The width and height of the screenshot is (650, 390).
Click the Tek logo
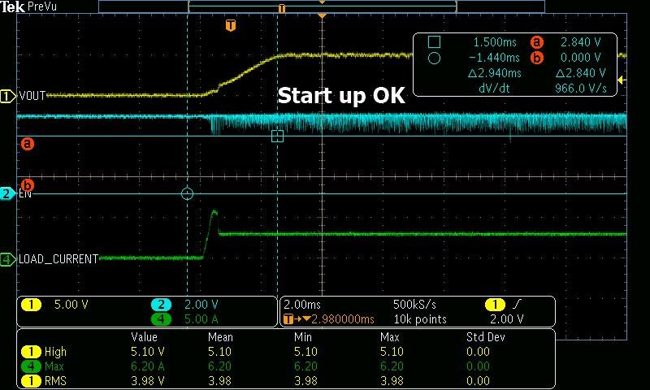[x=12, y=6]
